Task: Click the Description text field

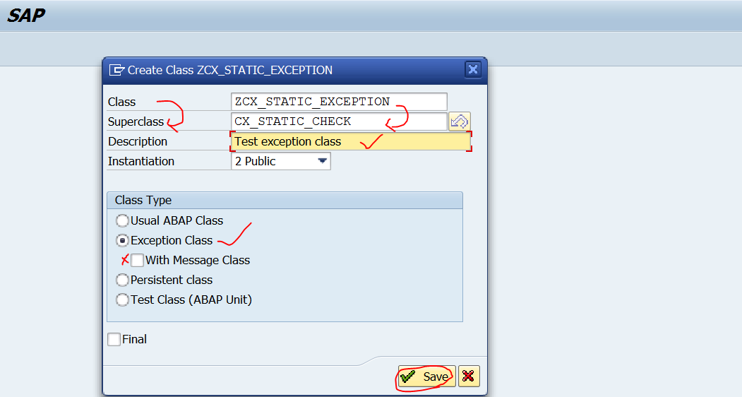Action: coord(351,141)
